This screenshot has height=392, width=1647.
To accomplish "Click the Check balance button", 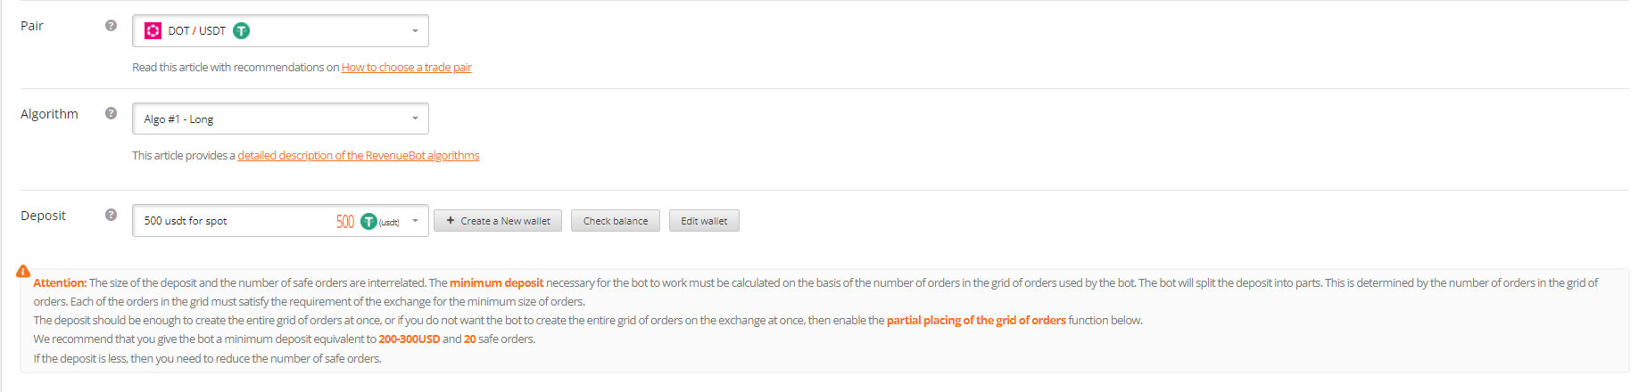I will point(616,221).
